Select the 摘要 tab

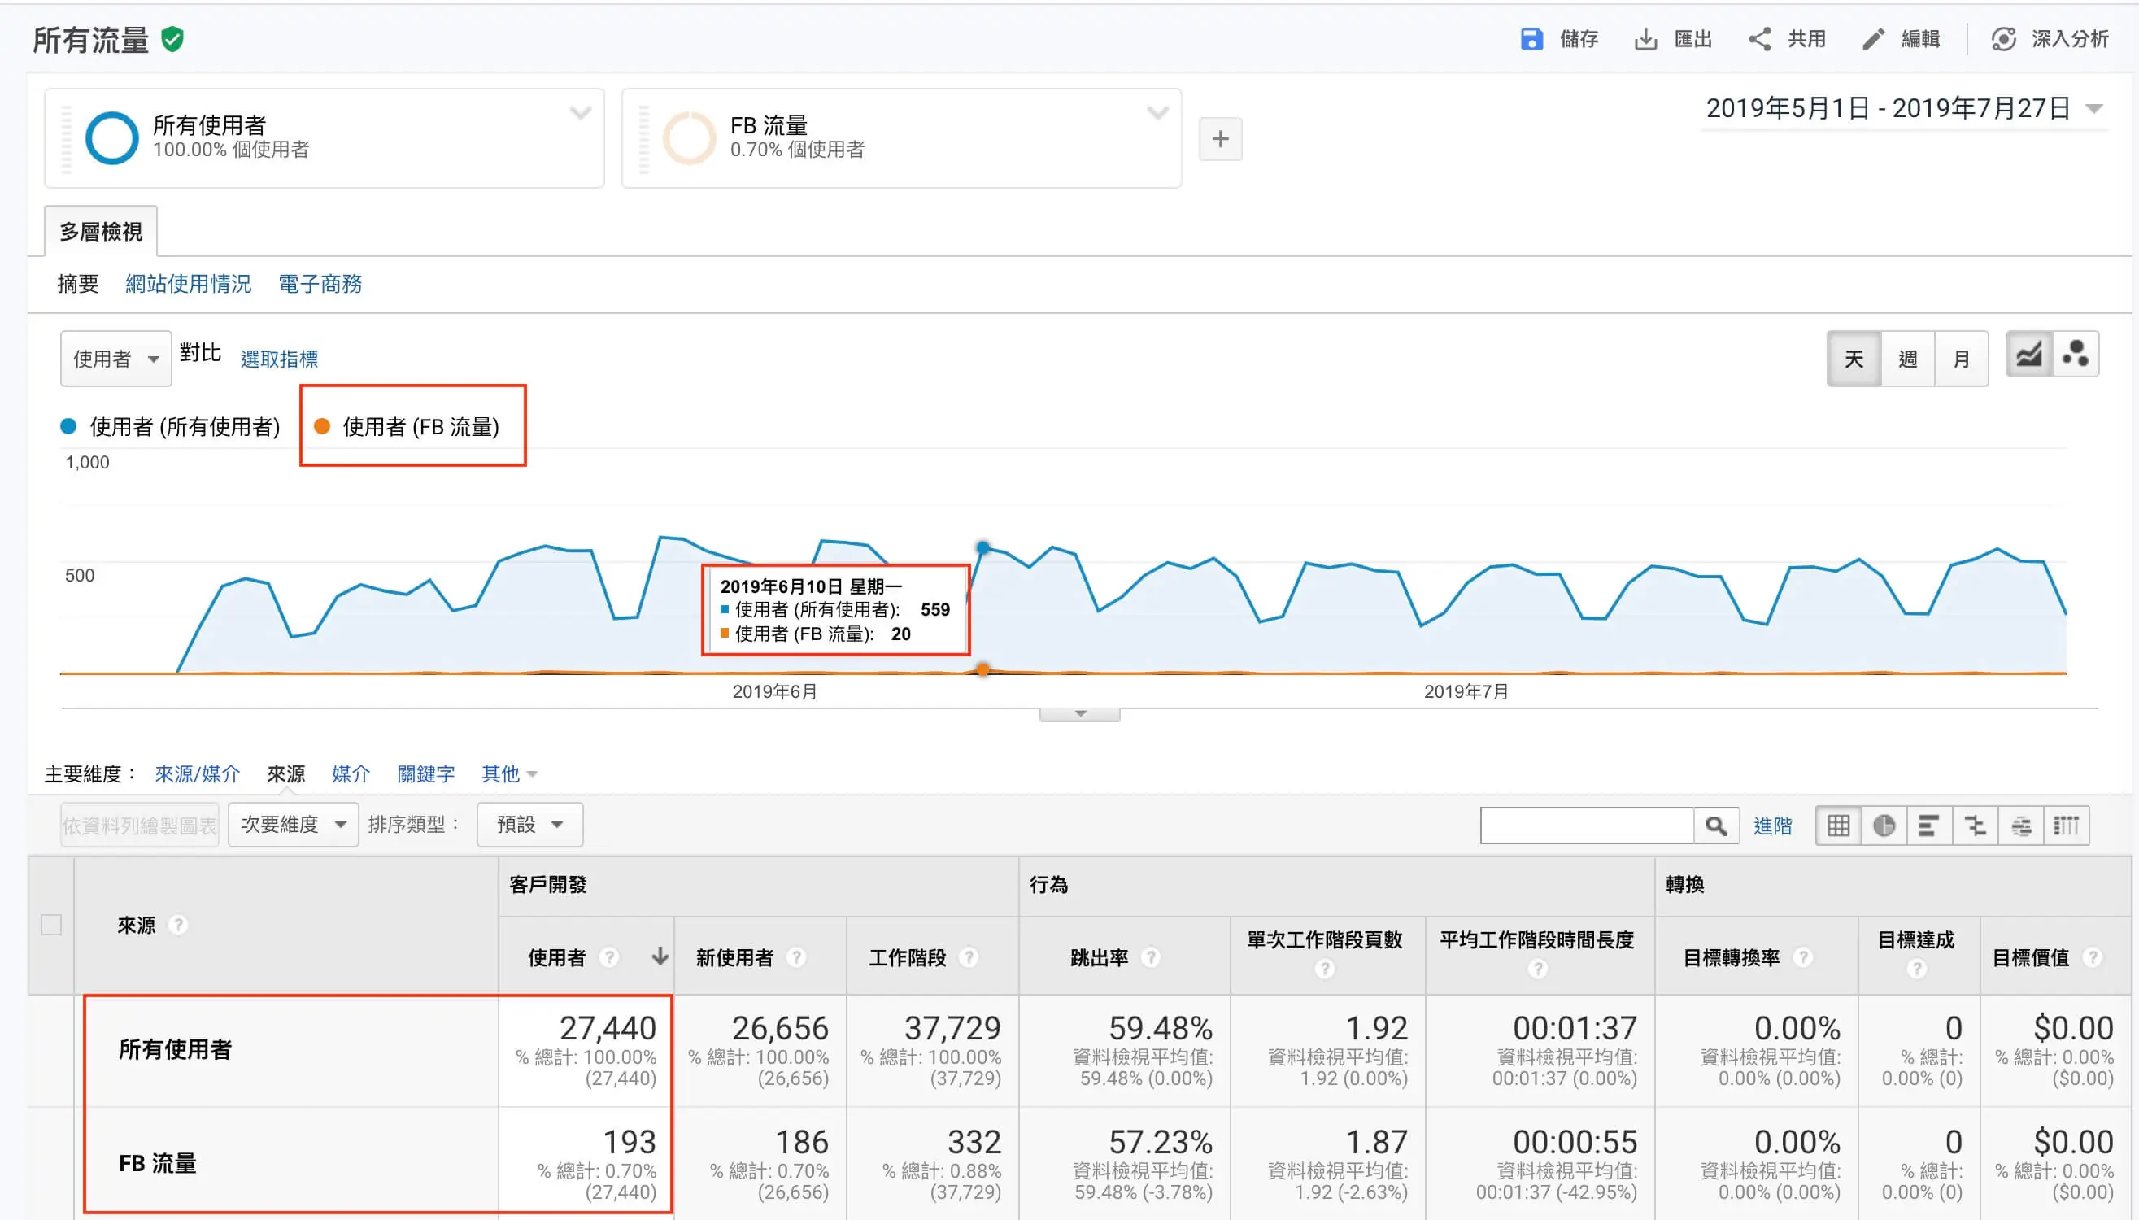(x=78, y=284)
